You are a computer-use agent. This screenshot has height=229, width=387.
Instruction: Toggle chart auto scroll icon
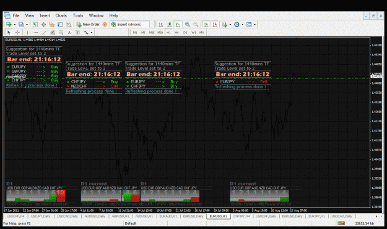[206, 24]
